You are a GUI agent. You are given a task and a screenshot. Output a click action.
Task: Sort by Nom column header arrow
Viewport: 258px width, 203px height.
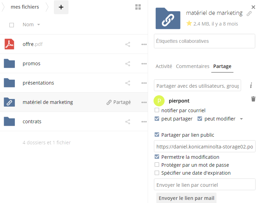pos(38,25)
